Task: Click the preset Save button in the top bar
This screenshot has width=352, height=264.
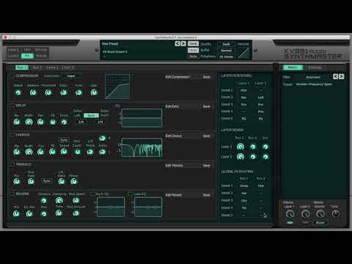Action: [193, 44]
